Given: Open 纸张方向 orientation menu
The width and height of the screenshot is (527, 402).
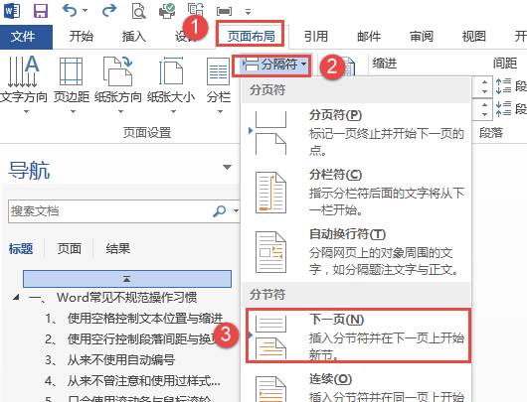Looking at the screenshot, I should click(x=118, y=84).
